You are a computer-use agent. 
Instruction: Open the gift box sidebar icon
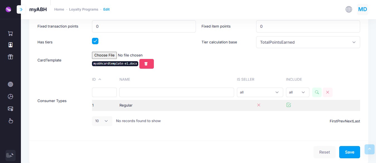point(10,57)
